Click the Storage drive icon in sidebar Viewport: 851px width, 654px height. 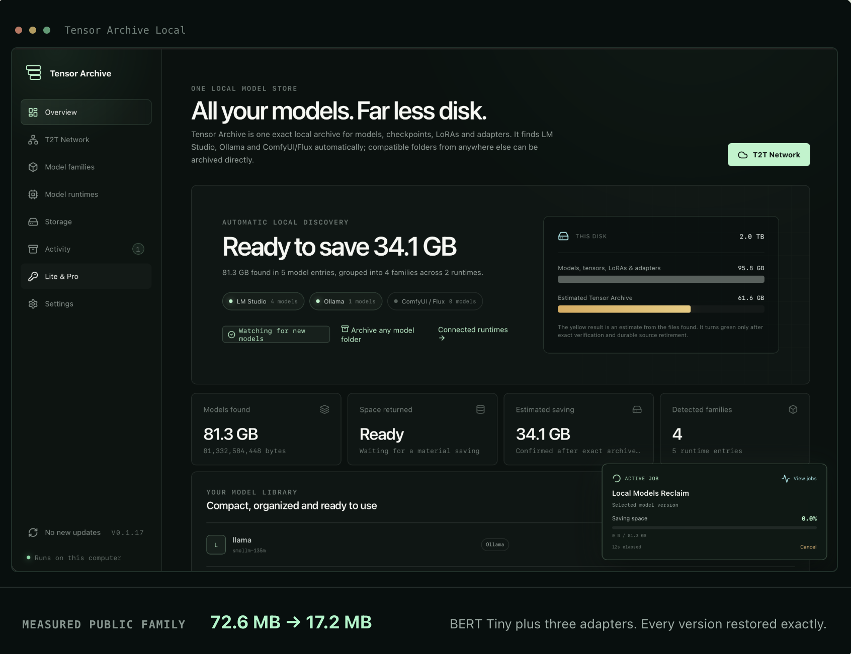click(x=33, y=222)
